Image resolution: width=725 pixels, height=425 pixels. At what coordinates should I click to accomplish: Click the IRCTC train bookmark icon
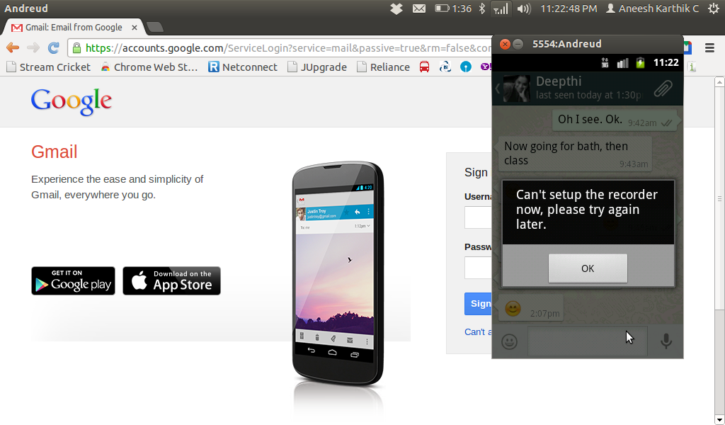coord(445,67)
